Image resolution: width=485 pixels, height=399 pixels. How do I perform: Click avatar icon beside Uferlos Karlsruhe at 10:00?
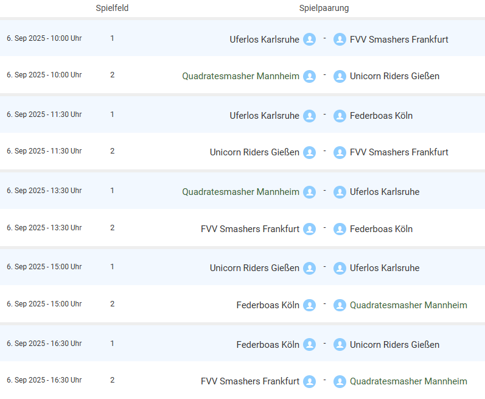click(x=309, y=40)
